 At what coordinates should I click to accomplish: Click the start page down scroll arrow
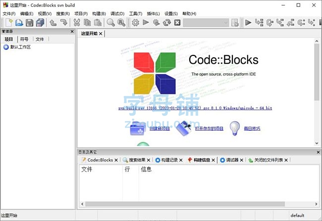[317, 143]
